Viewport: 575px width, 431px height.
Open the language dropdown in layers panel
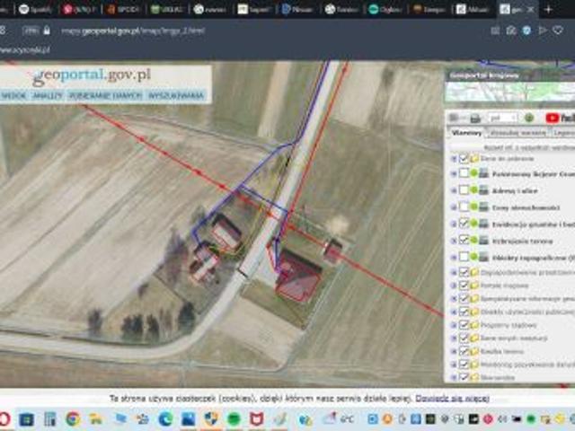501,118
